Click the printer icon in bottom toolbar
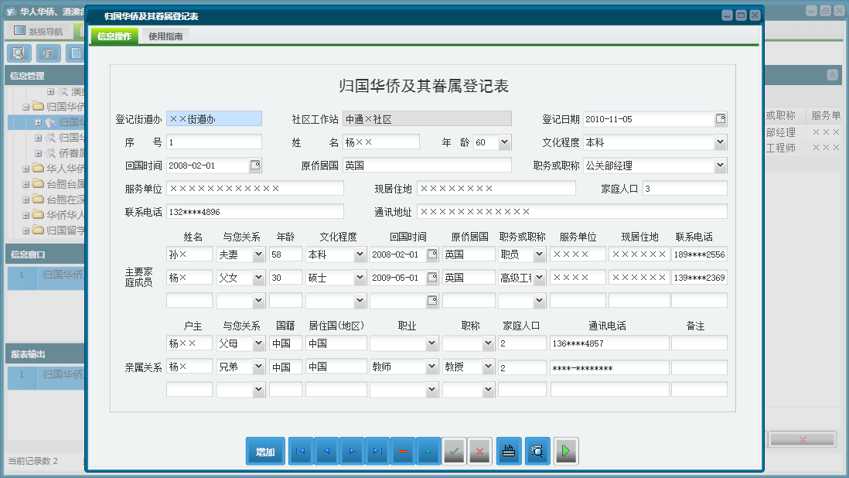Viewport: 849px width, 478px height. coord(508,452)
